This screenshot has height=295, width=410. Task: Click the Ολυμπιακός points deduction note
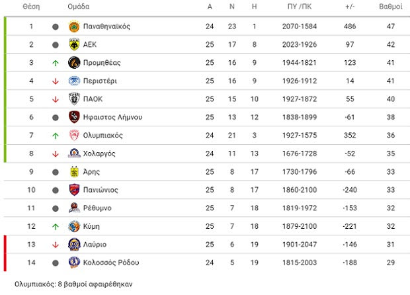[x=73, y=284]
